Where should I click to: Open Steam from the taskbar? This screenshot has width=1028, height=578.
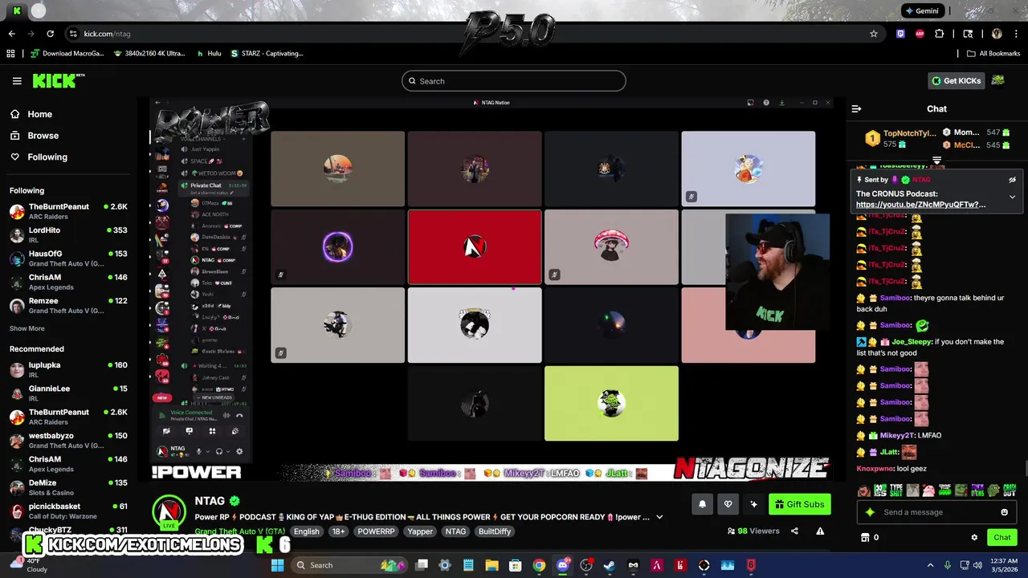pyautogui.click(x=610, y=565)
